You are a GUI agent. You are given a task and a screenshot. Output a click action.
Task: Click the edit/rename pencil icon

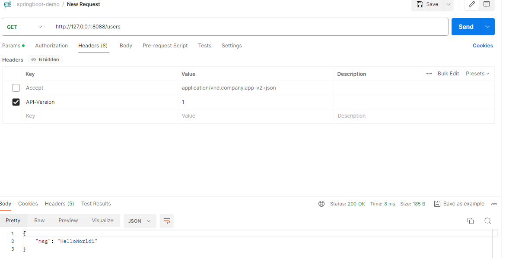pyautogui.click(x=471, y=5)
